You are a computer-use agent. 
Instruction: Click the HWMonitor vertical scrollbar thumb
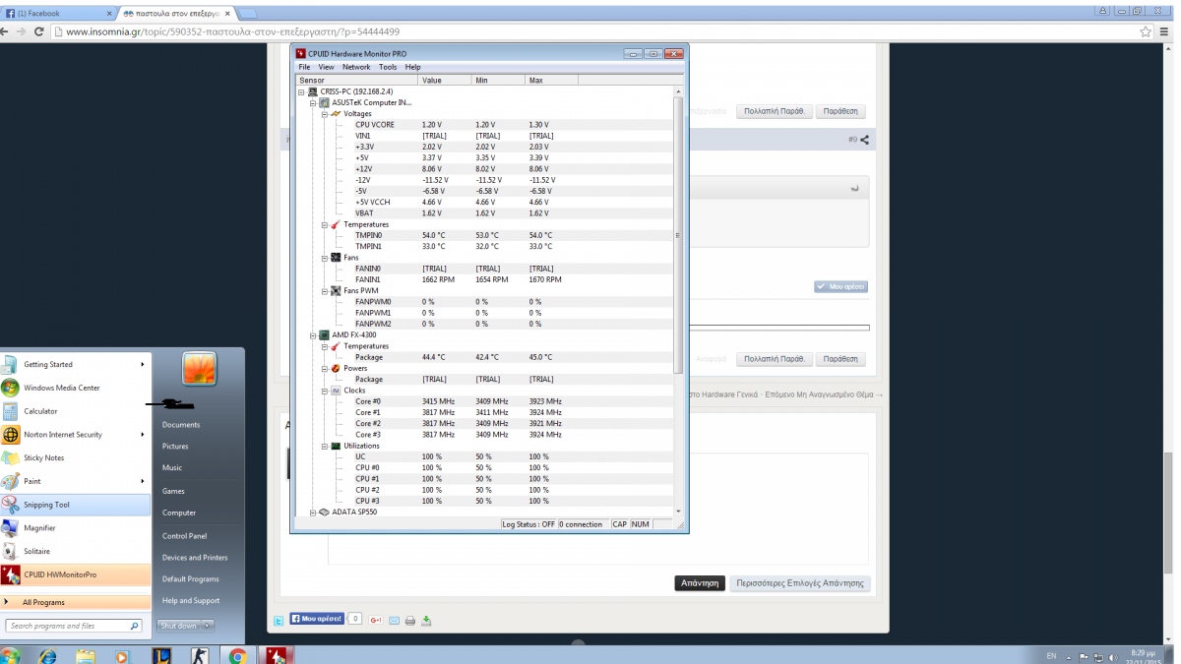(677, 235)
